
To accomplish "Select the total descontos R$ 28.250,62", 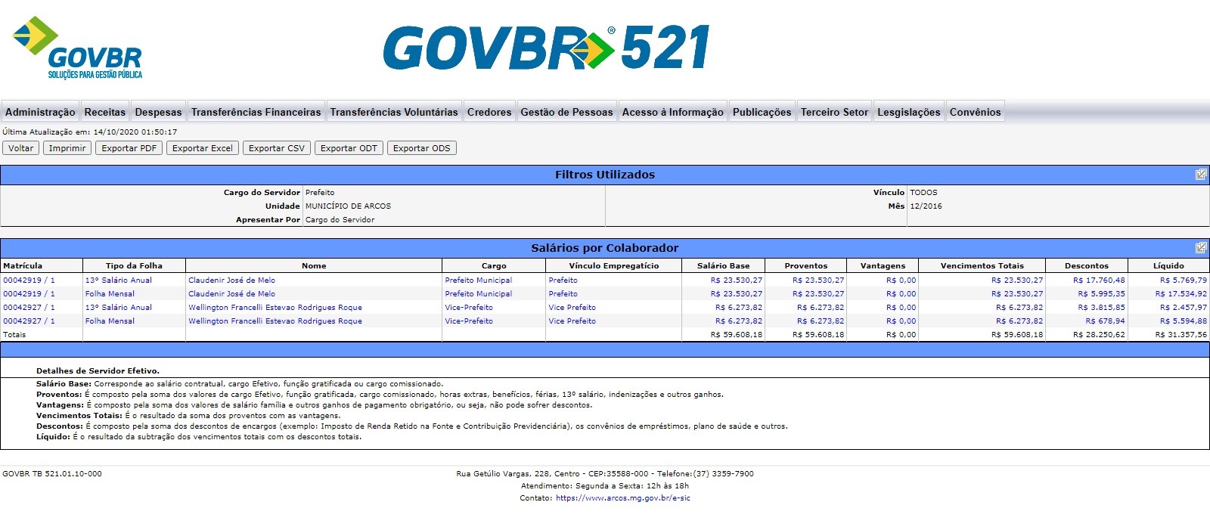I will (1099, 335).
